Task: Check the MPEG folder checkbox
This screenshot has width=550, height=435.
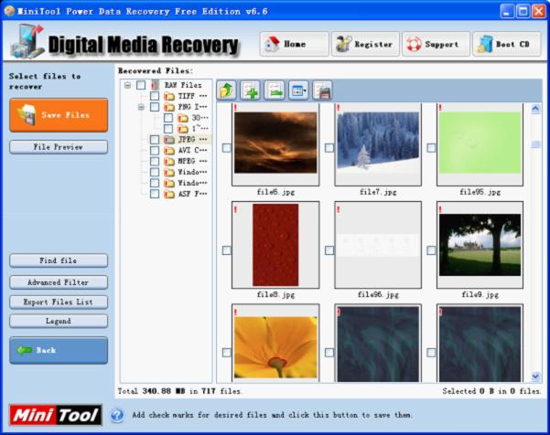Action: [155, 161]
